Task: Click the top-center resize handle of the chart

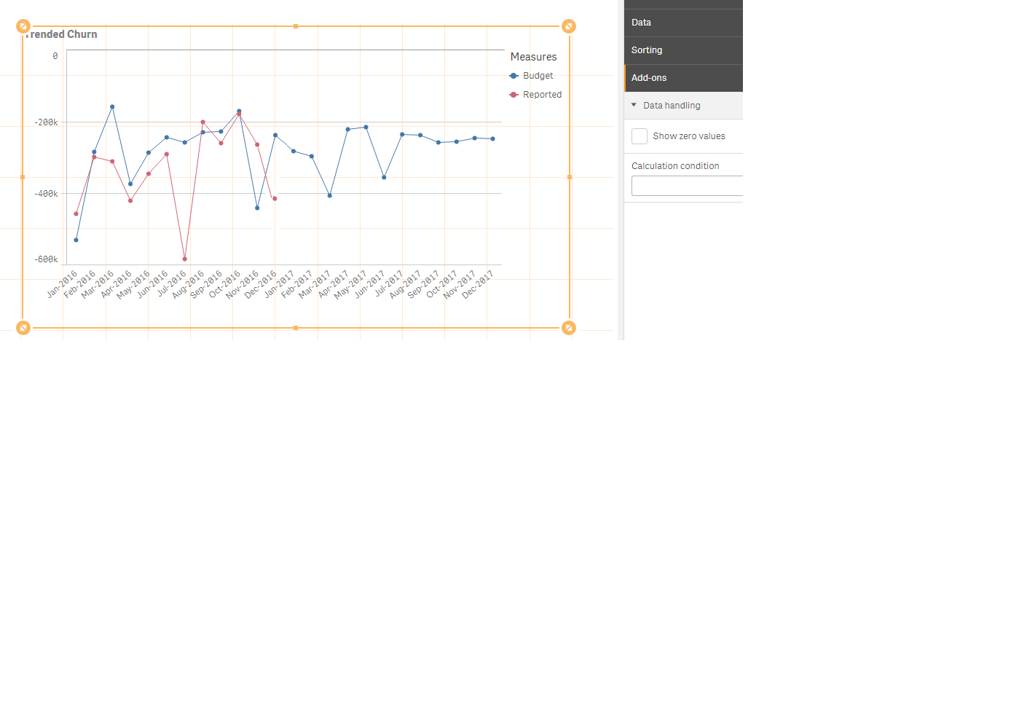Action: pyautogui.click(x=296, y=25)
